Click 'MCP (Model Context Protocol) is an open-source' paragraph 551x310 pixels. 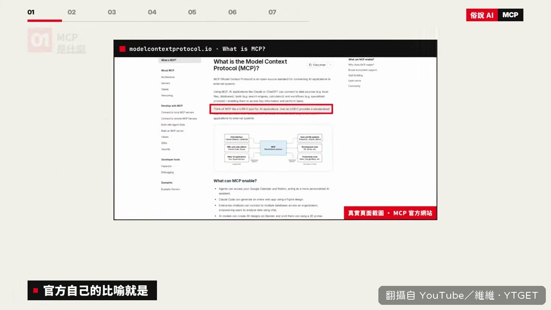tap(272, 81)
